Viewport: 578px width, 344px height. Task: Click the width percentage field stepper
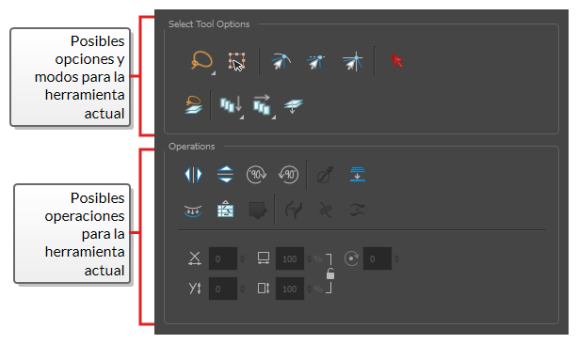pos(310,259)
